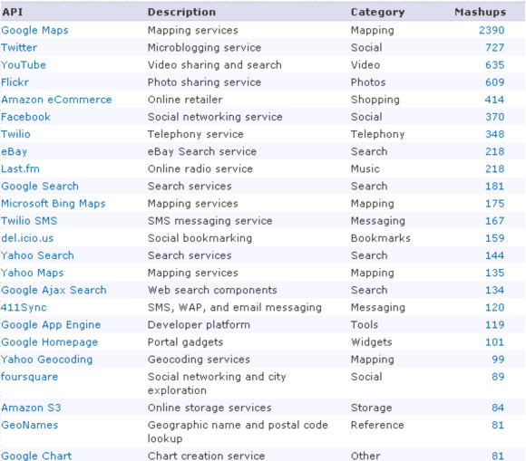Open the GeoNames API link
Image resolution: width=526 pixels, height=461 pixels.
[x=30, y=425]
